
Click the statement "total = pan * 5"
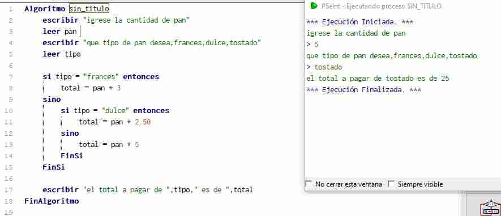pos(109,145)
